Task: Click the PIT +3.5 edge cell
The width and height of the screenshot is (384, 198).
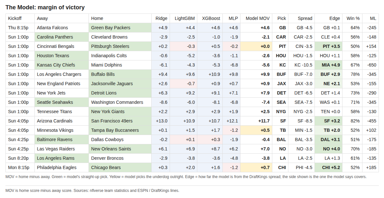Action: click(x=328, y=46)
